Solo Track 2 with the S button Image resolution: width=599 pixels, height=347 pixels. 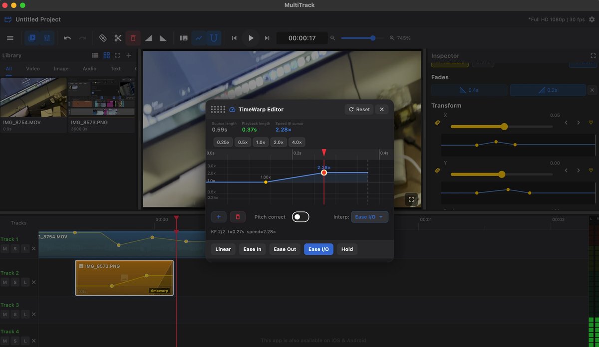point(15,282)
